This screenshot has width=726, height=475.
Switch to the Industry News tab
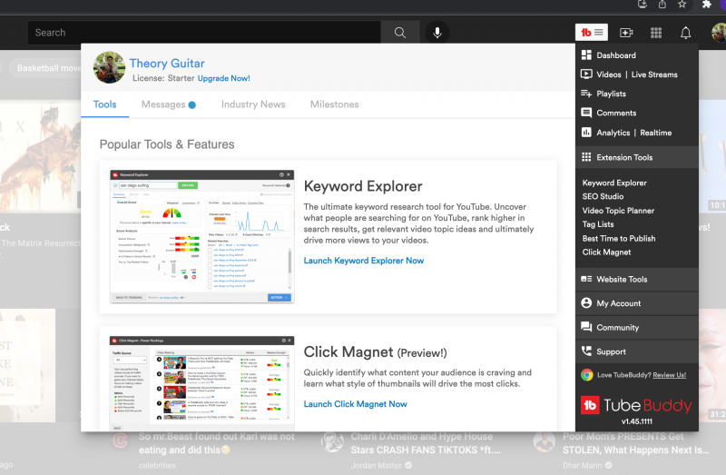click(253, 104)
